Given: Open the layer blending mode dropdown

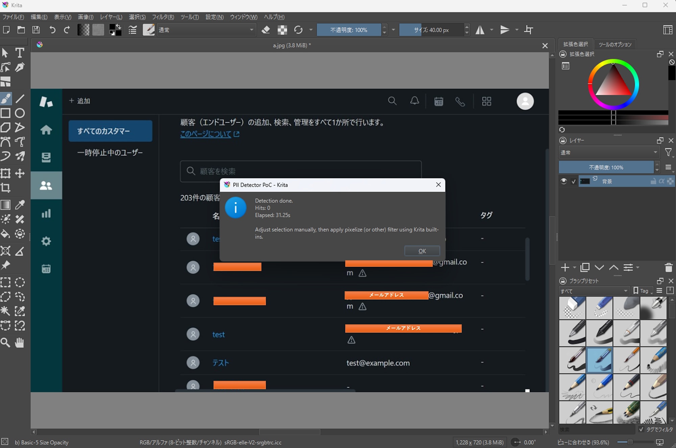Looking at the screenshot, I should (x=609, y=152).
